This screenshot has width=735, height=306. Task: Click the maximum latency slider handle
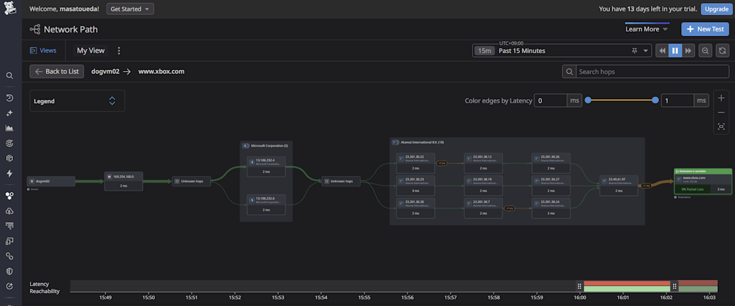click(x=655, y=100)
